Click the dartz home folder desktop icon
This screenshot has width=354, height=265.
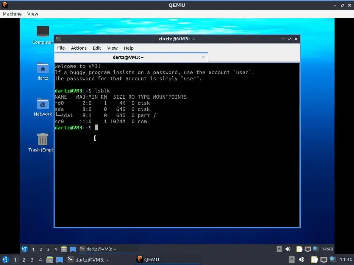43,71
